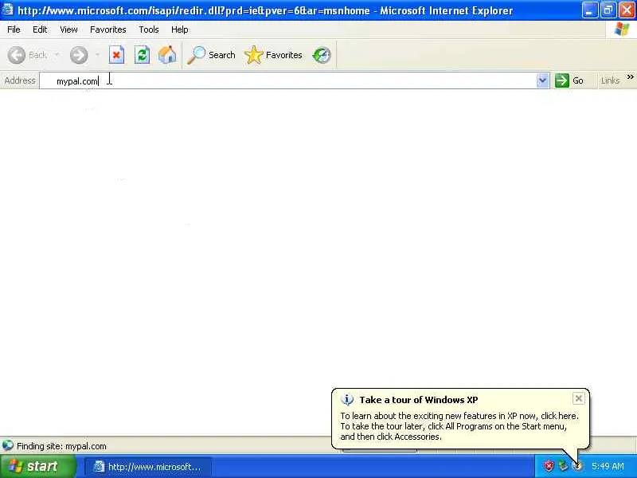Click the Windows XP tour tray icon

(x=577, y=466)
